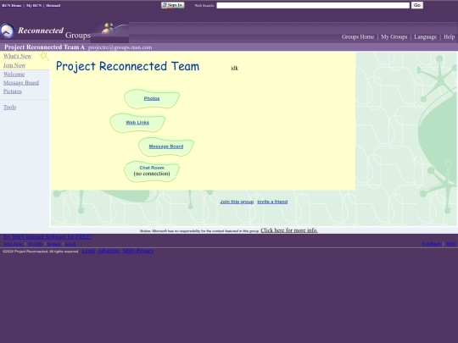Click the Project Reconnected Team heading

[x=127, y=66]
